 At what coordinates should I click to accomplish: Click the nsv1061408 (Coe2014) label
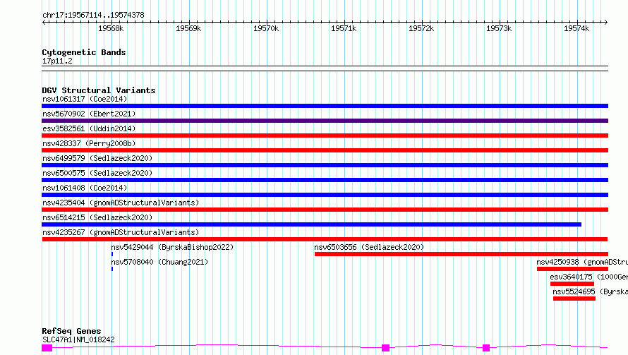(x=85, y=188)
